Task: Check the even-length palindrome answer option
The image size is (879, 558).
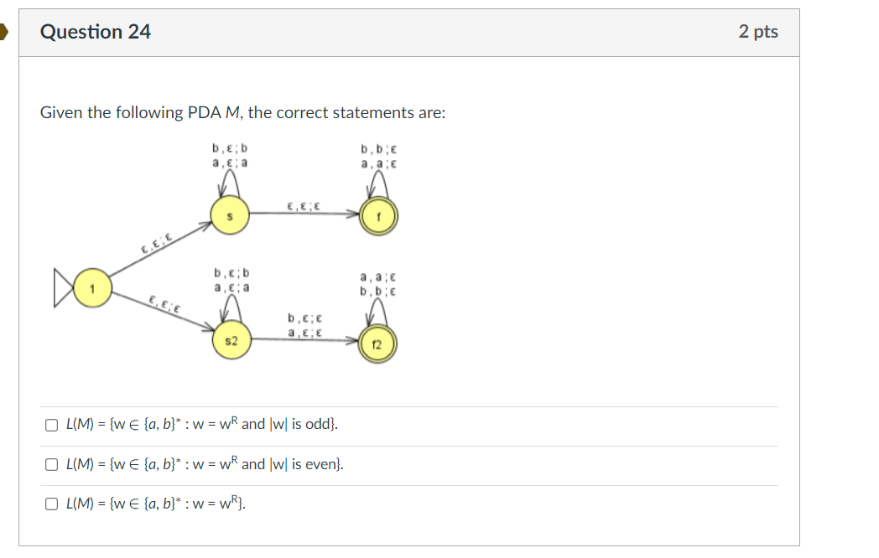Action: 49,464
